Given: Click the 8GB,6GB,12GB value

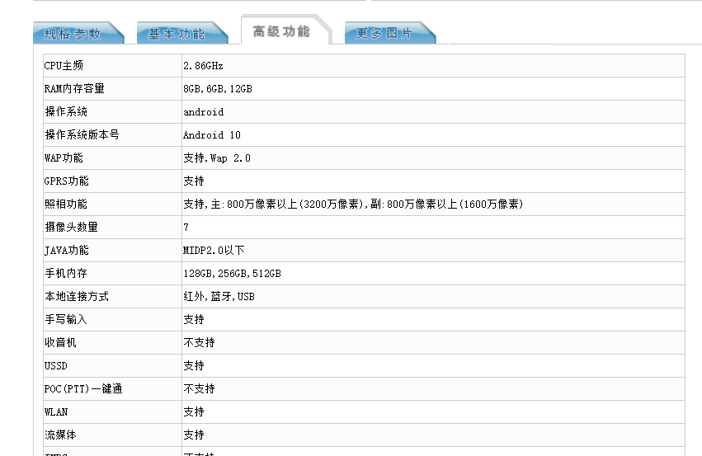Looking at the screenshot, I should tap(218, 89).
